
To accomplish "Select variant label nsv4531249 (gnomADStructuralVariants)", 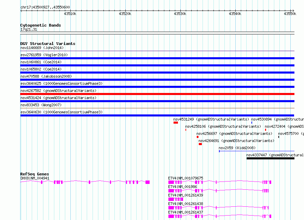I will pos(211,119).
